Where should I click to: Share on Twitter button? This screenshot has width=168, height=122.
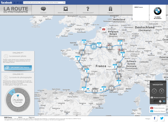pyautogui.click(x=162, y=118)
